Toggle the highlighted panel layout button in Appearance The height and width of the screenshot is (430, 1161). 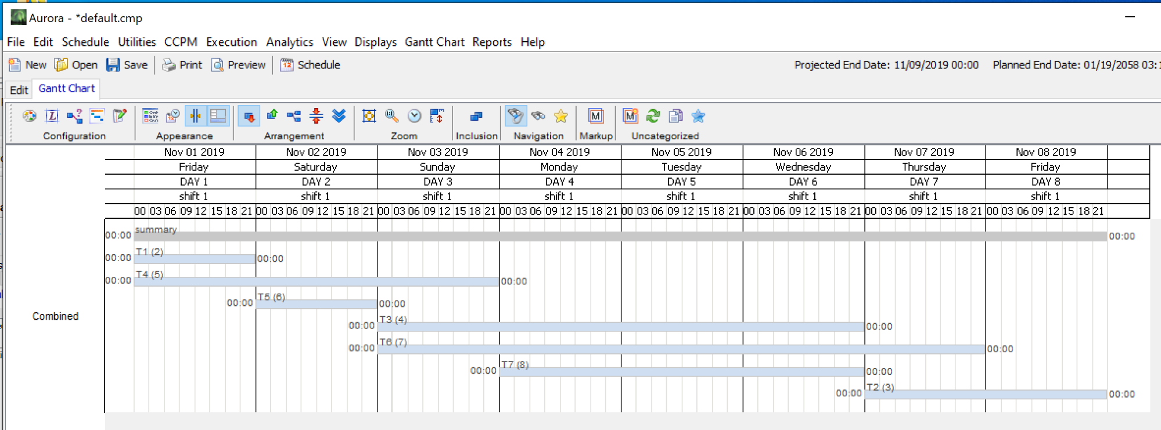click(218, 116)
